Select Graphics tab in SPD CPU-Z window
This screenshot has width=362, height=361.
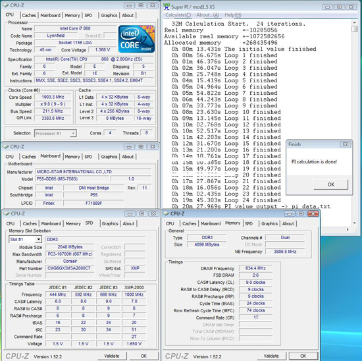point(110,224)
